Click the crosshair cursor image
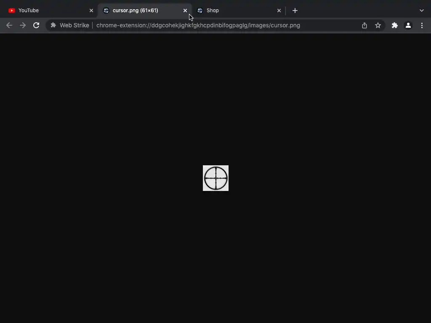 pos(215,178)
